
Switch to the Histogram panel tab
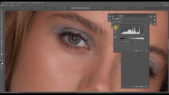coord(116,16)
